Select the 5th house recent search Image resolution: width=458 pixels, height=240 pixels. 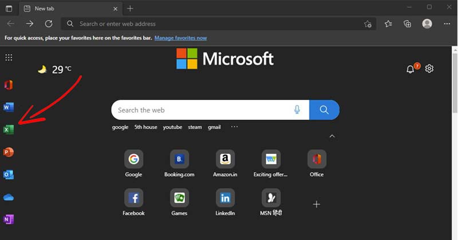[x=146, y=127]
